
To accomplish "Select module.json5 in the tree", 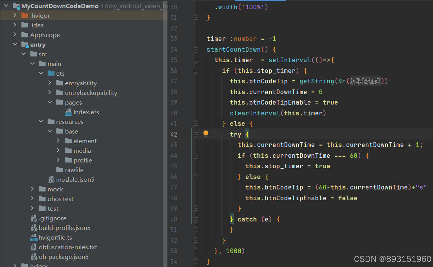I will (75, 179).
